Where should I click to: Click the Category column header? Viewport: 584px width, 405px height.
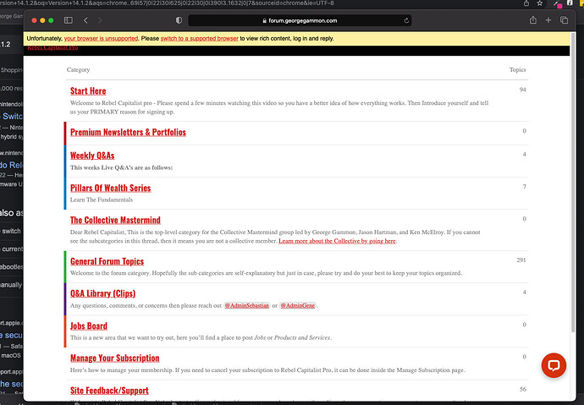(78, 69)
